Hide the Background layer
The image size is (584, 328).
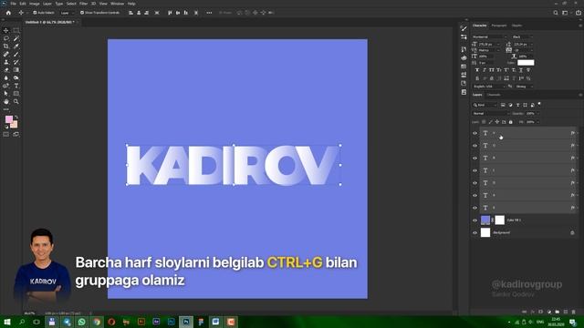pos(474,233)
